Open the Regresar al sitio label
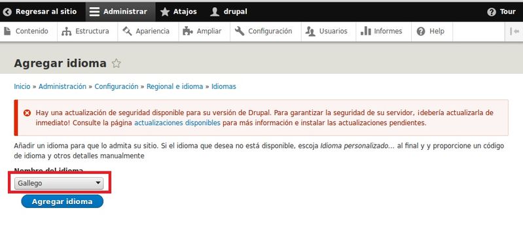This screenshot has height=246, width=523. pyautogui.click(x=46, y=12)
